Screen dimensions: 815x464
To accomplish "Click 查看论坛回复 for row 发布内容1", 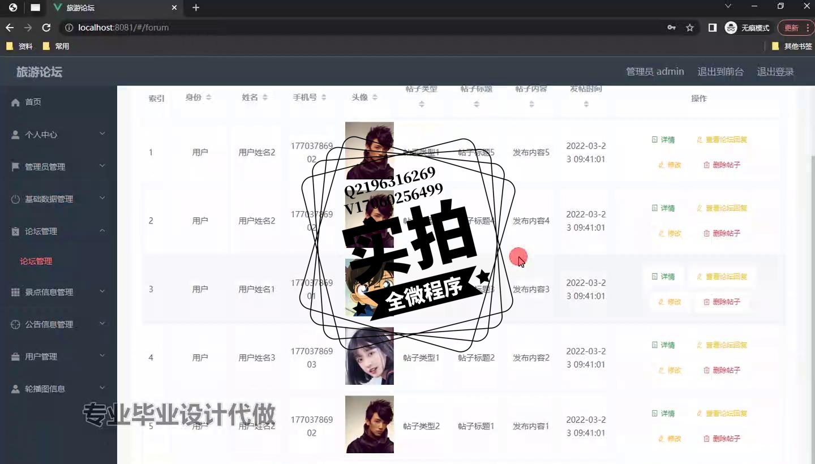I will 722,414.
